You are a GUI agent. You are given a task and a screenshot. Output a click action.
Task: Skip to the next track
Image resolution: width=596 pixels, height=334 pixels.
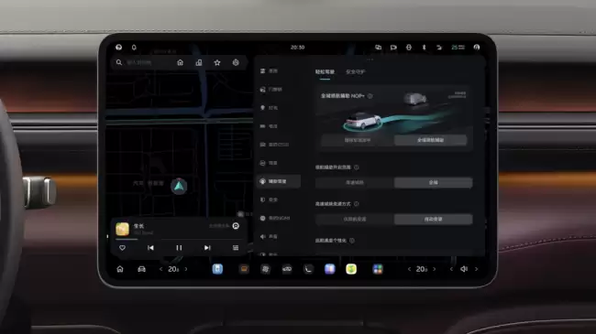207,248
